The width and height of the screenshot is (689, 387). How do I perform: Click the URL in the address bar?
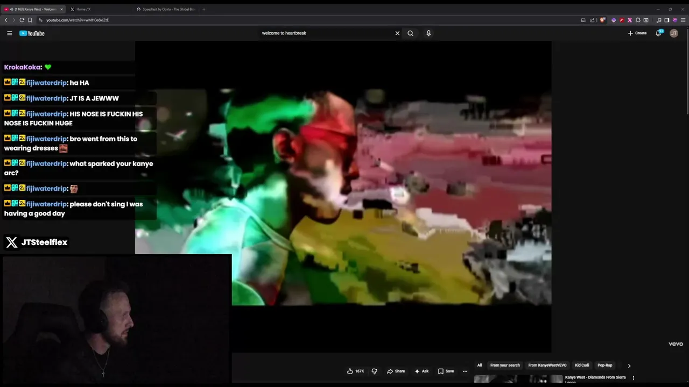pyautogui.click(x=78, y=20)
